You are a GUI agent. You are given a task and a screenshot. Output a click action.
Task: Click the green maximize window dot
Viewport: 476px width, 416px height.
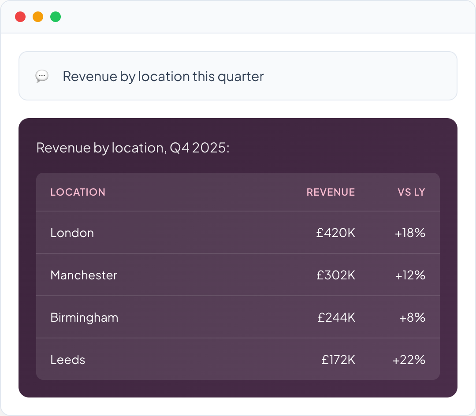click(56, 17)
